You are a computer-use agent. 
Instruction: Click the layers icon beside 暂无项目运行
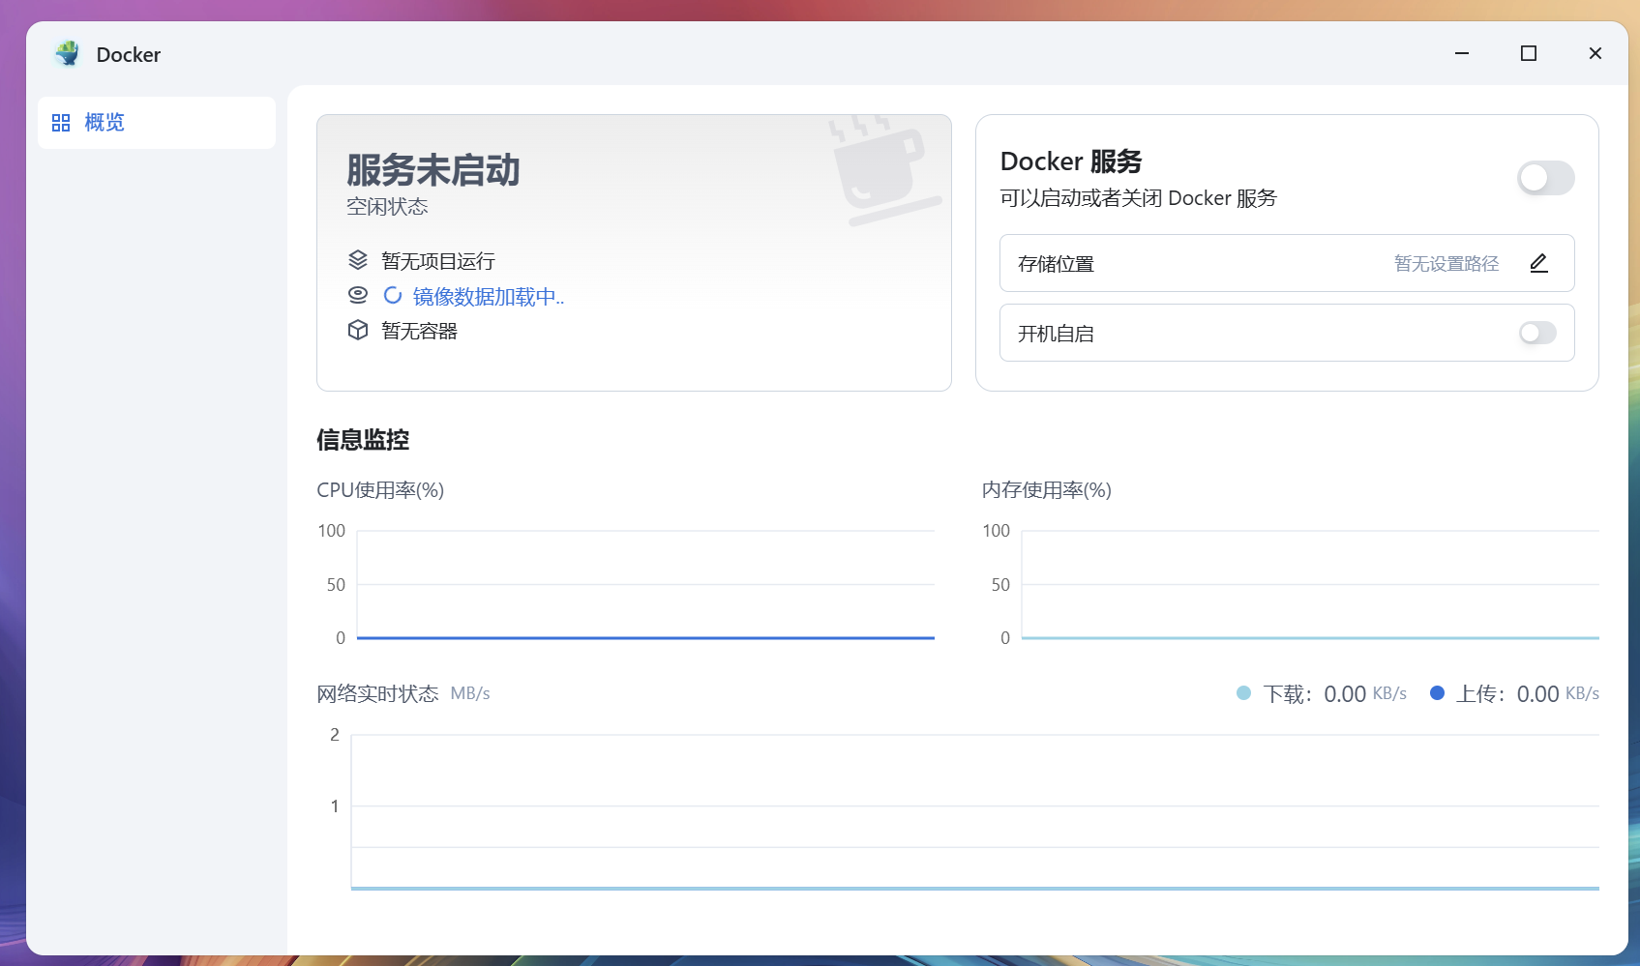(358, 260)
